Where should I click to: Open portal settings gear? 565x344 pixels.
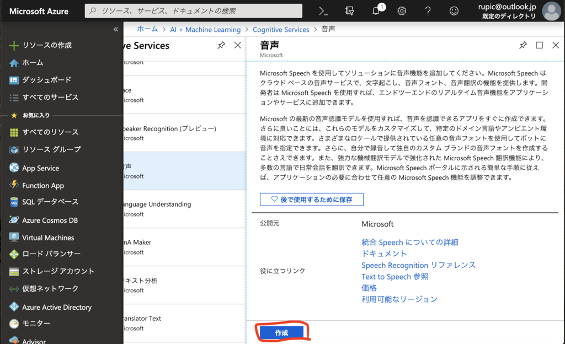click(402, 10)
